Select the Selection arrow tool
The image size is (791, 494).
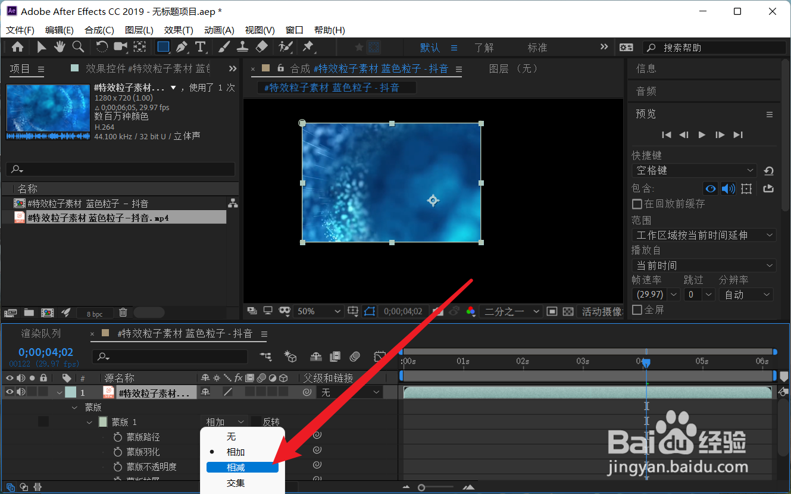pos(41,47)
